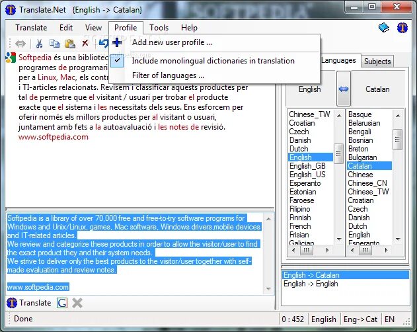Click the Undo arrow toolbar icon

(104, 43)
